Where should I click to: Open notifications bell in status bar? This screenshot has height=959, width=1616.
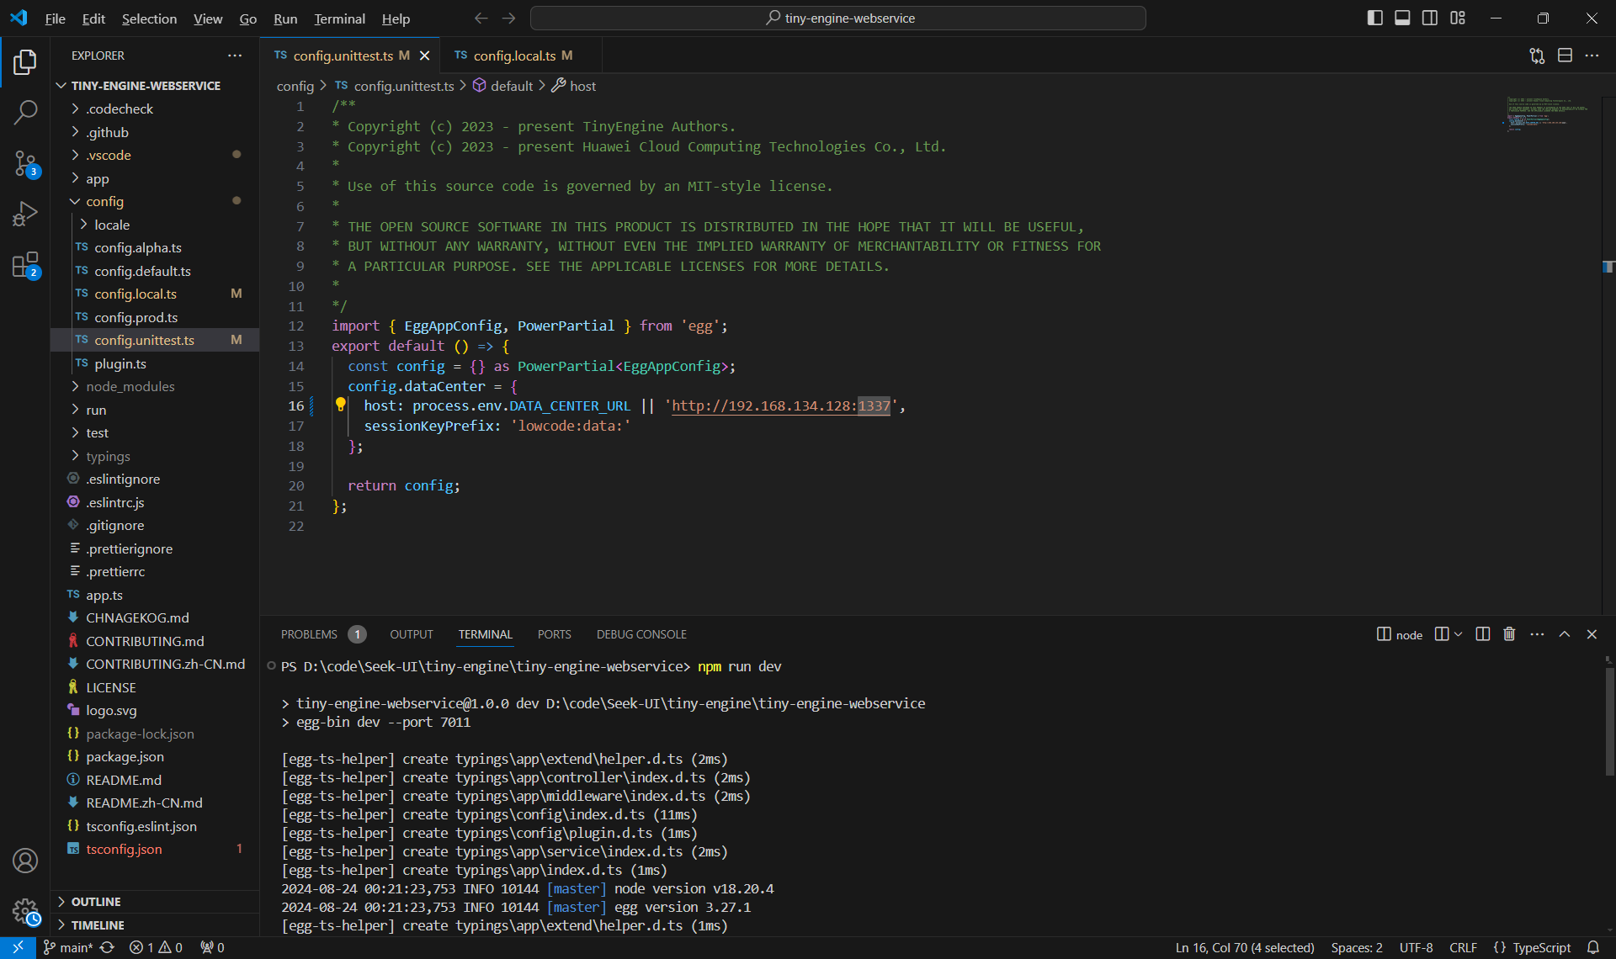click(x=1592, y=947)
